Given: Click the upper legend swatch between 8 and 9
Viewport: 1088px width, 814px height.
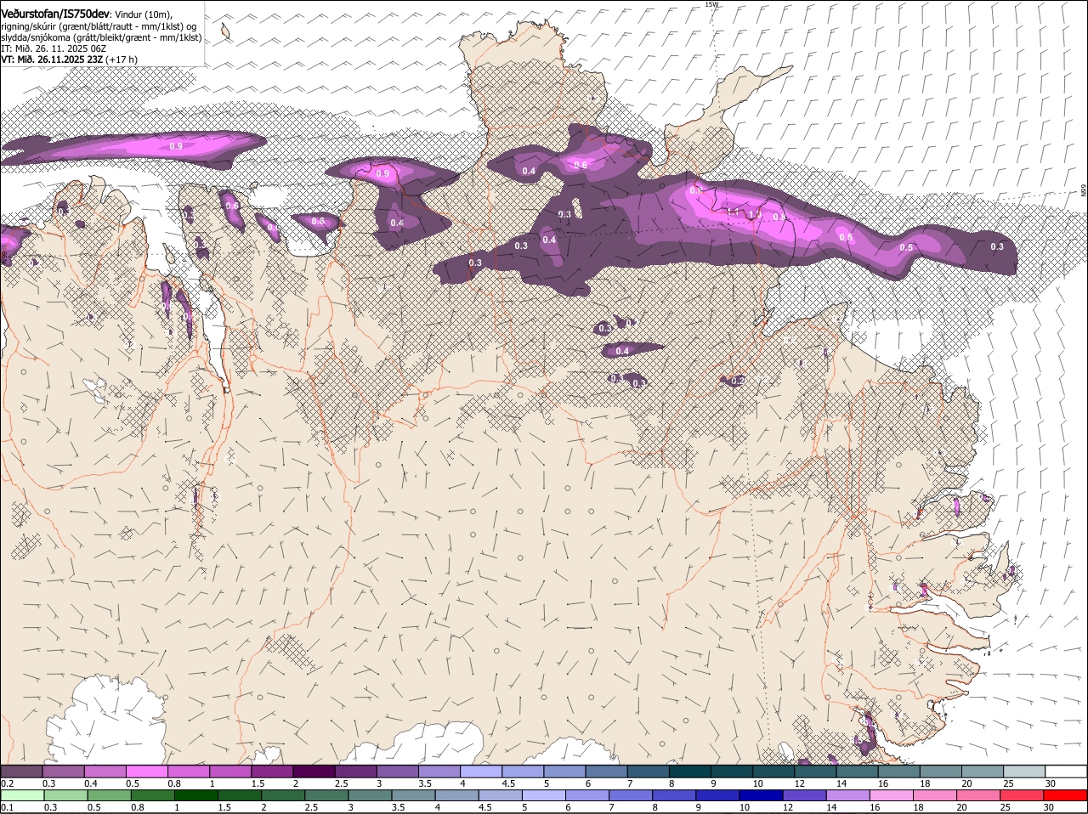Looking at the screenshot, I should (690, 772).
